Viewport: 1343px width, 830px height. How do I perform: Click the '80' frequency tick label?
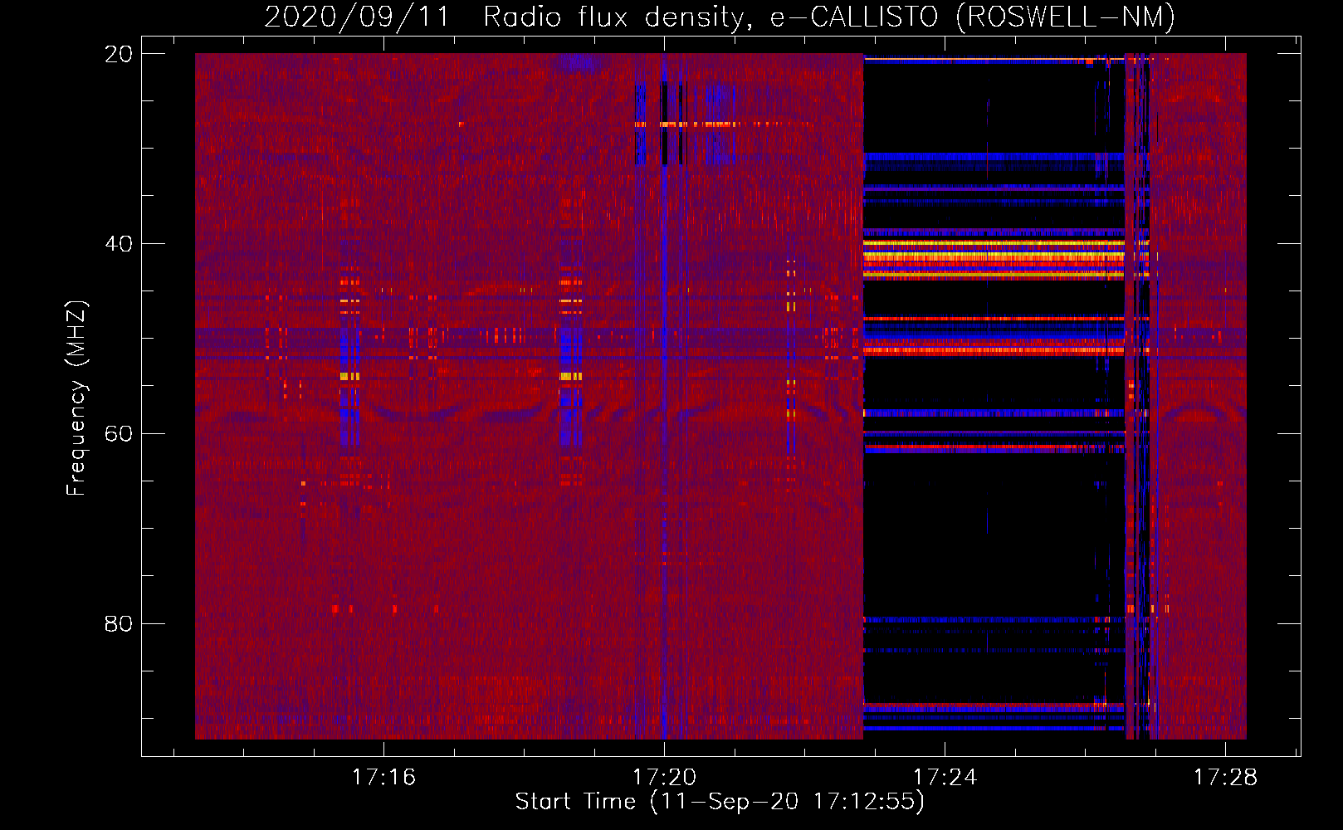click(x=119, y=623)
